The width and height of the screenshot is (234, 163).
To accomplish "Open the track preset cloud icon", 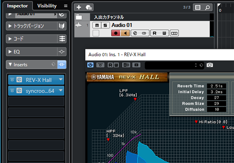I will coord(89,7).
